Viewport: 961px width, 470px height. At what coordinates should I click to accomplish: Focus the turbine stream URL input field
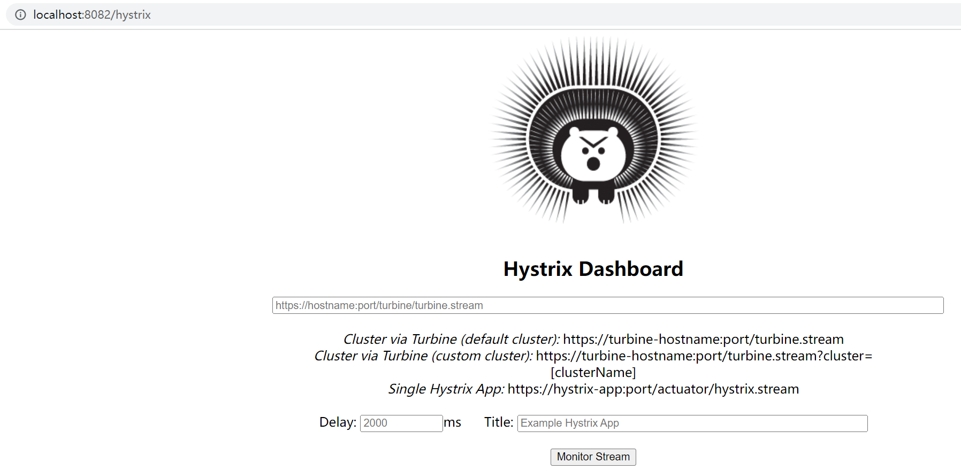[608, 305]
